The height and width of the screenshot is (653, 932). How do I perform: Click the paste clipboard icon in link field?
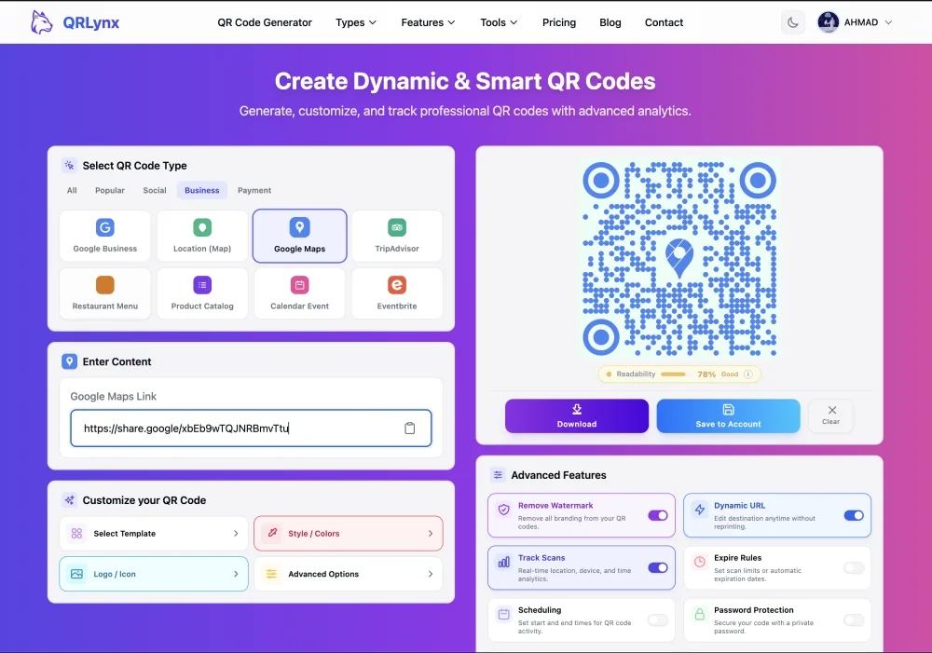coord(409,429)
